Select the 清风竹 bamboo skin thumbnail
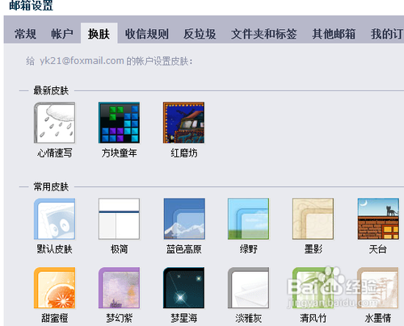 [x=313, y=288]
